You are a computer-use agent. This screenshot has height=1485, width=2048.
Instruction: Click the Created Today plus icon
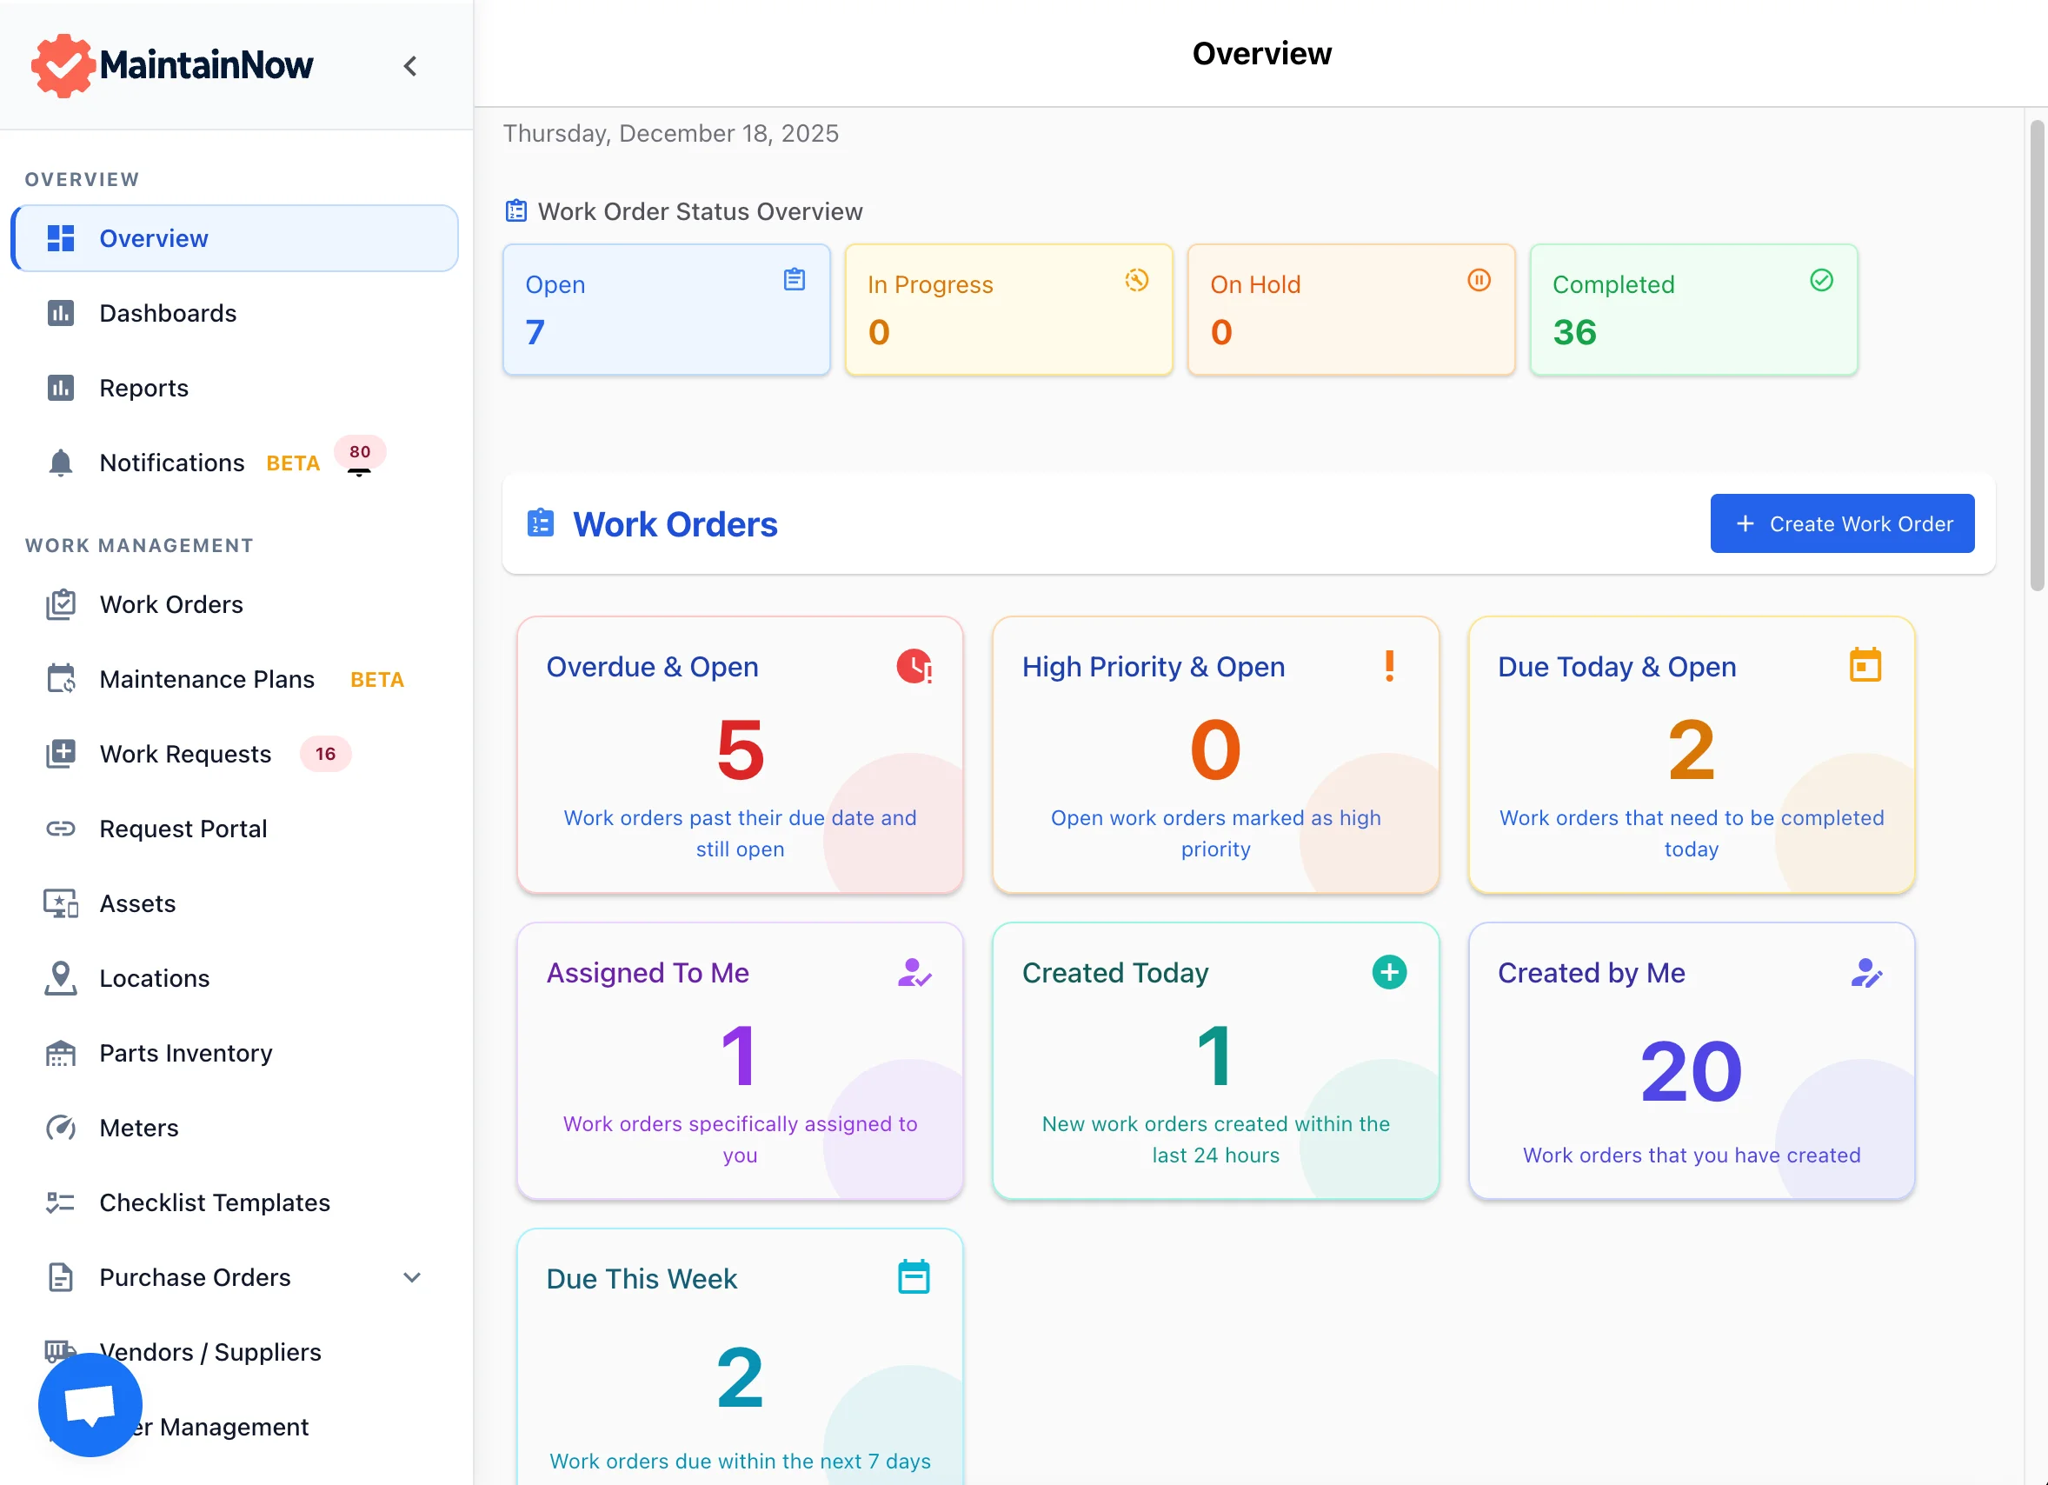coord(1389,972)
